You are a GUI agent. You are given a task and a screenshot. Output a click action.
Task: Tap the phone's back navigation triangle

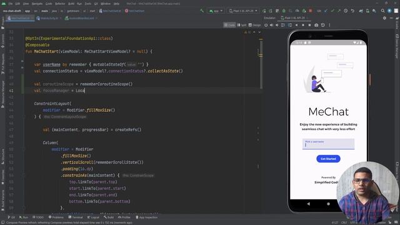[309, 204]
